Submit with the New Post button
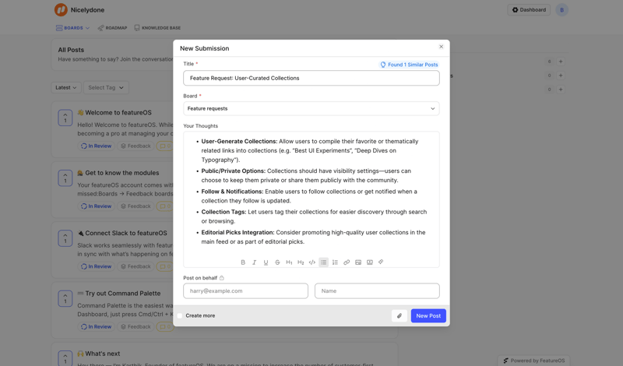The width and height of the screenshot is (623, 366). pyautogui.click(x=428, y=316)
